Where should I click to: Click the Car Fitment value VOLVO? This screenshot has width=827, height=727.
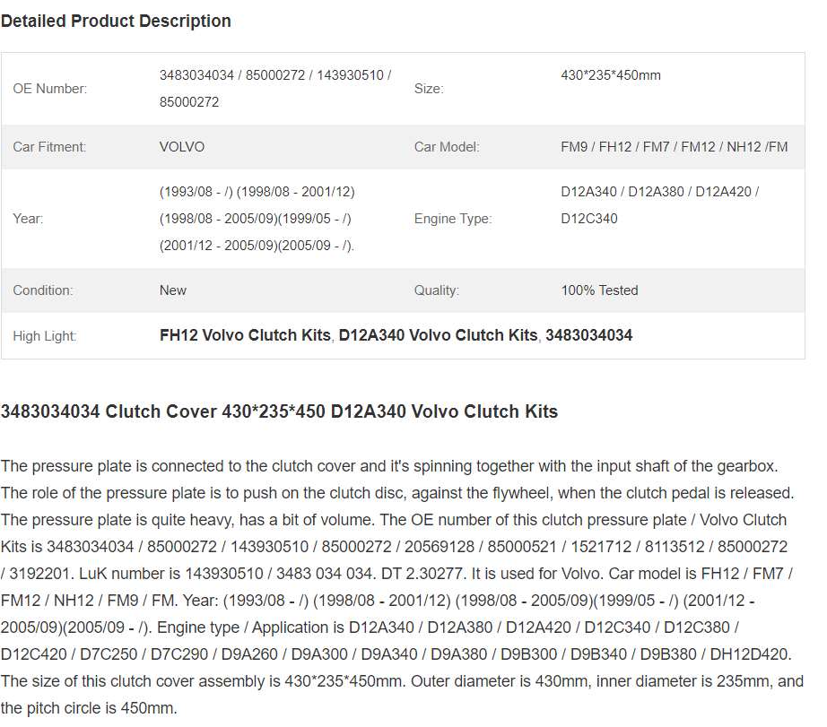pyautogui.click(x=182, y=146)
